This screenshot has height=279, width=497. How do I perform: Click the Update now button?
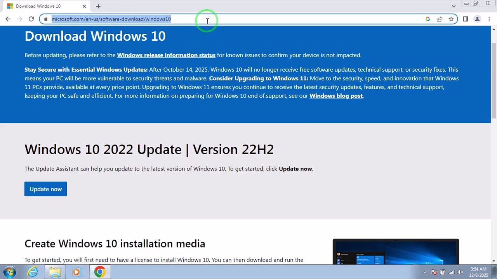(45, 189)
